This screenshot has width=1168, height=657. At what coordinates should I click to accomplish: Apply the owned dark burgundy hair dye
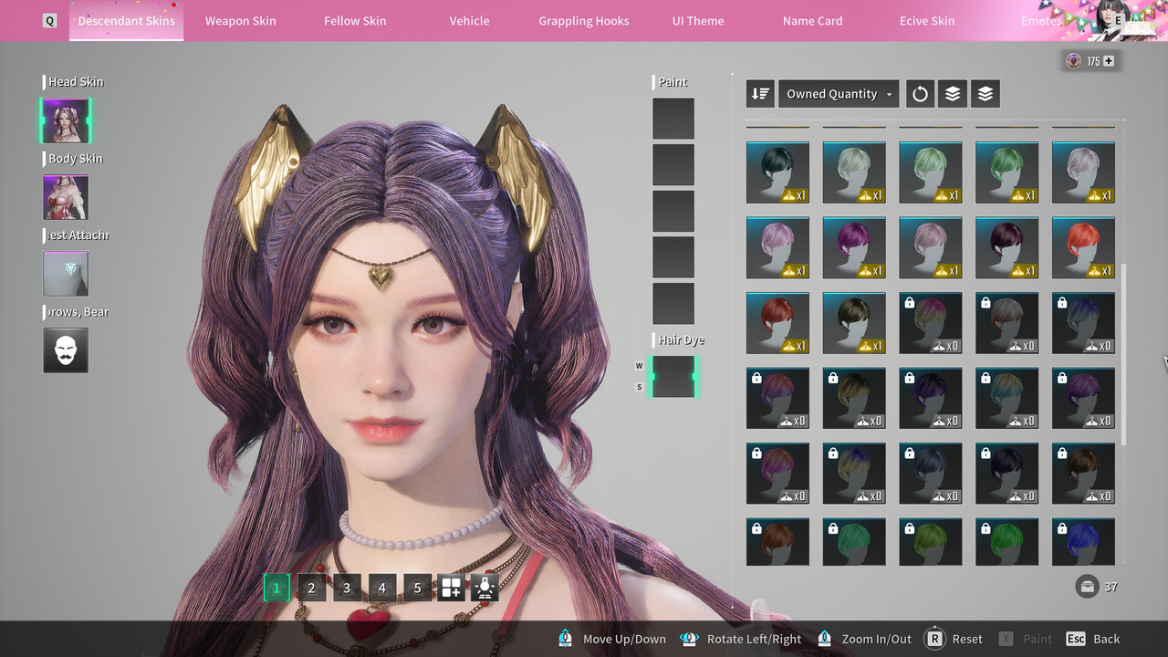tap(1007, 247)
